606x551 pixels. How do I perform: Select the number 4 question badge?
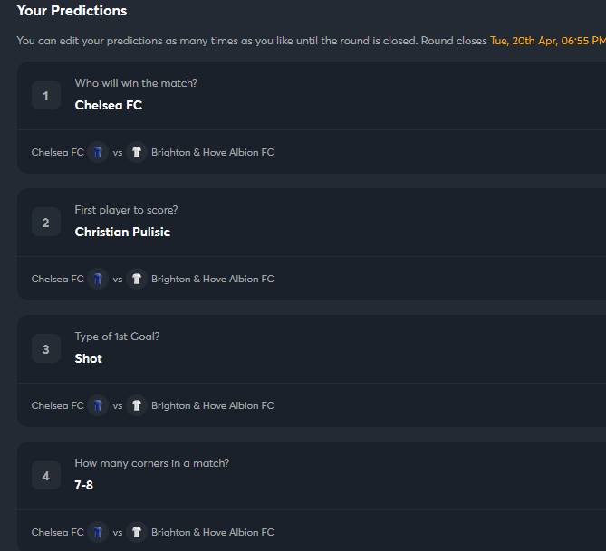point(46,475)
